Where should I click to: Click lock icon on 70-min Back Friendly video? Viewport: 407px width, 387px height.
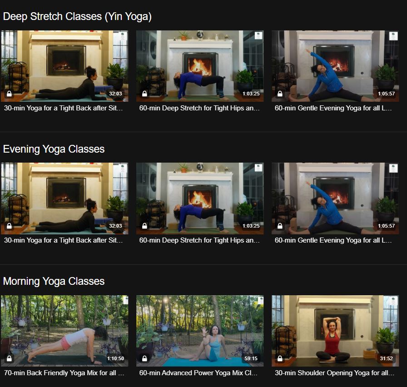(x=9, y=358)
